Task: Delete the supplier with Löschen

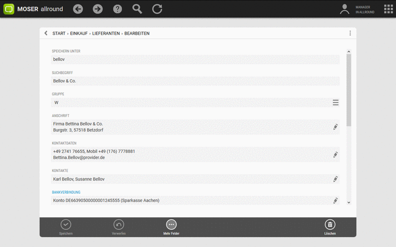Action: pyautogui.click(x=330, y=227)
